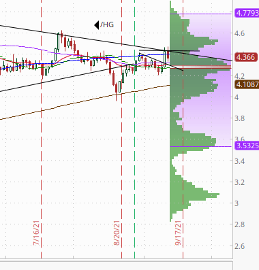
Task: Select the brown 4.1087 moving average label
Action: [247, 84]
